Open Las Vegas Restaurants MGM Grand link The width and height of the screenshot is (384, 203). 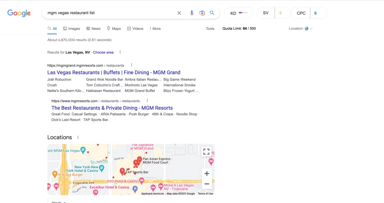[114, 73]
